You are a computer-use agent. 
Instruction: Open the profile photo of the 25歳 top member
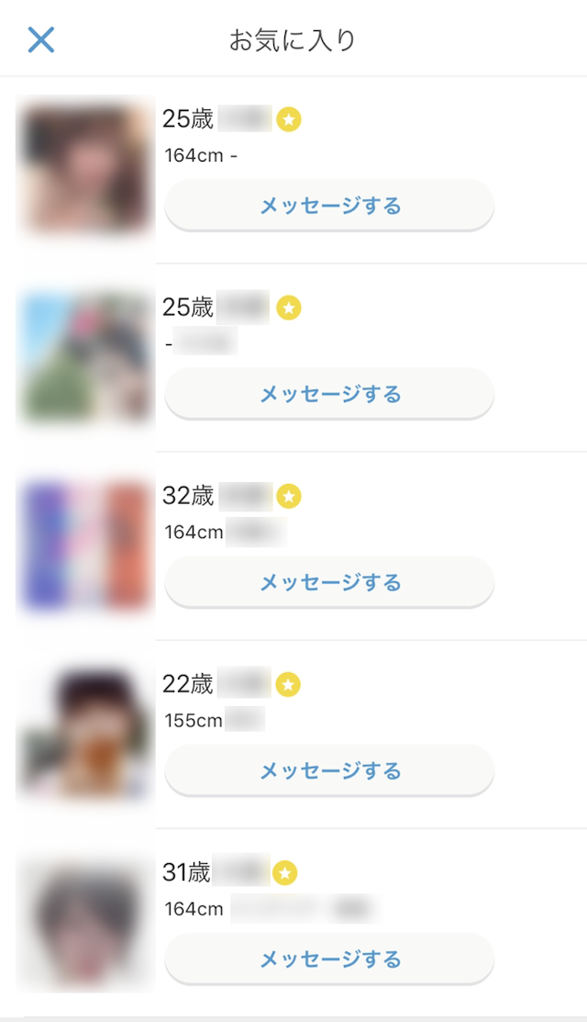(x=84, y=168)
